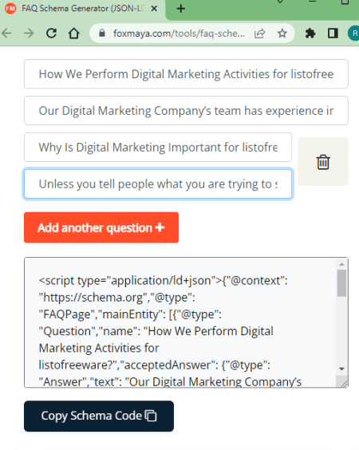
Task: Focus the 'Why Is Digital Marketing Important' field
Action: (158, 148)
